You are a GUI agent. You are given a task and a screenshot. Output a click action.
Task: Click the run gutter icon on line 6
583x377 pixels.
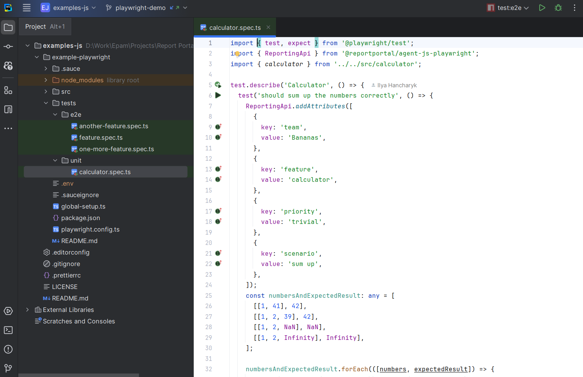click(x=218, y=95)
